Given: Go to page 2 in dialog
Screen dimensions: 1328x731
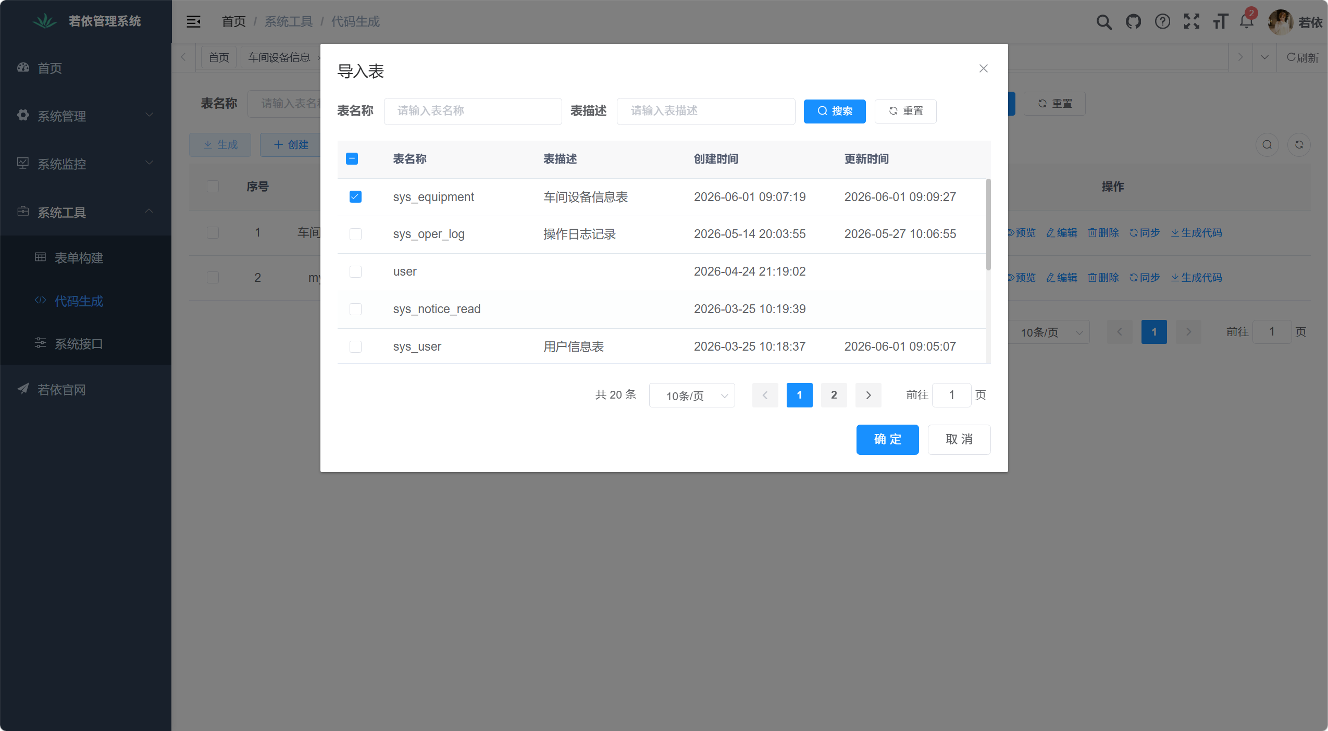Looking at the screenshot, I should pos(834,395).
